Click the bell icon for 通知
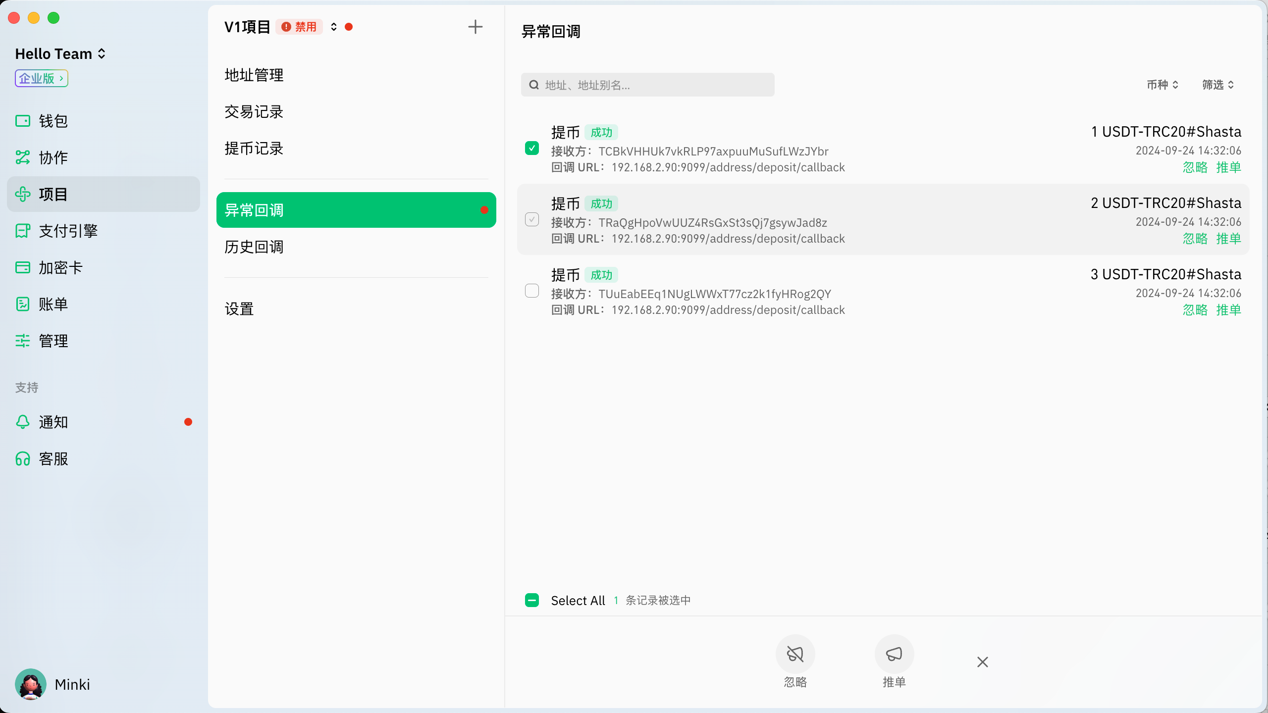 coord(23,422)
